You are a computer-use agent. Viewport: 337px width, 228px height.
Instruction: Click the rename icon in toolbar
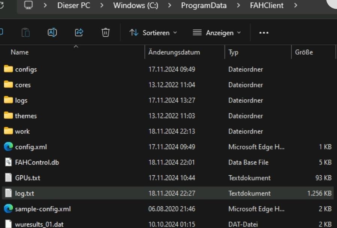(x=52, y=33)
